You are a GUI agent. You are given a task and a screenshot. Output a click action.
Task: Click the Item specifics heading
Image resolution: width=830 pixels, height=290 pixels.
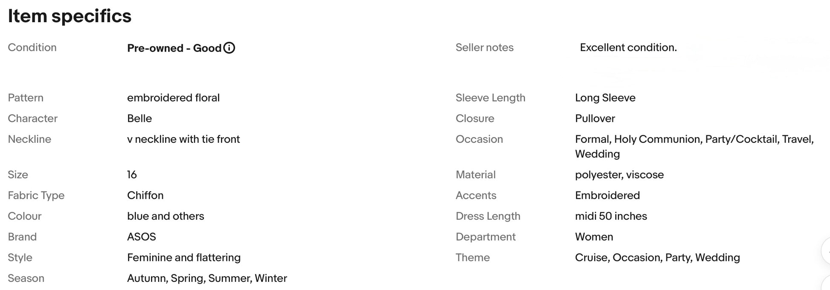coord(70,16)
